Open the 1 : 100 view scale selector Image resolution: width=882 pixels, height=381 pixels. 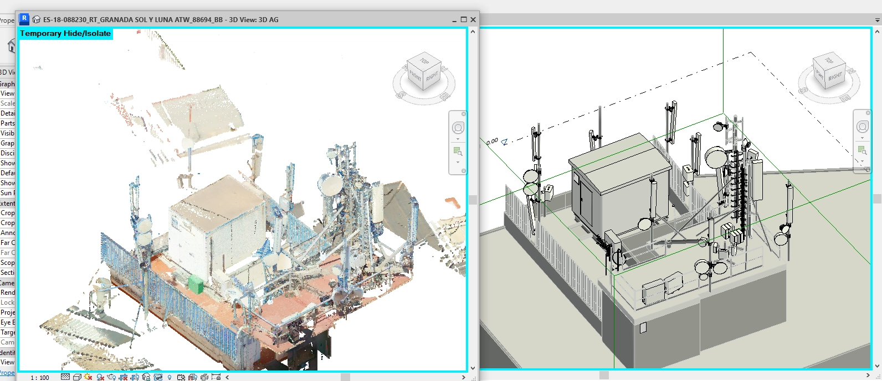[39, 378]
